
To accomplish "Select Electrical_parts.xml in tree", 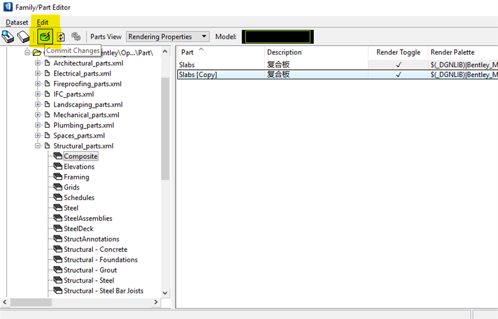I will tap(82, 73).
